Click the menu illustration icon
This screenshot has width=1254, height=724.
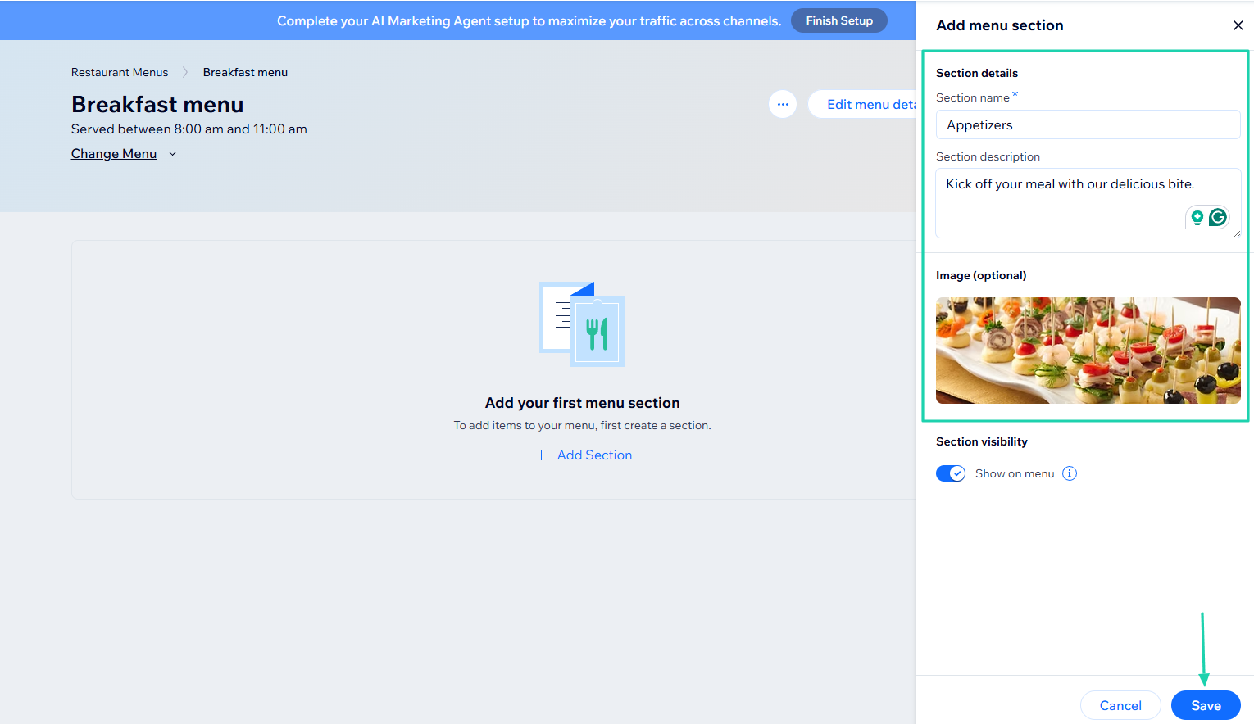coord(582,324)
